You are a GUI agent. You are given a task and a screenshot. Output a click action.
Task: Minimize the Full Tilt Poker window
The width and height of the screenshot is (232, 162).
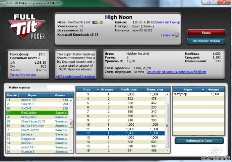coord(206,2)
